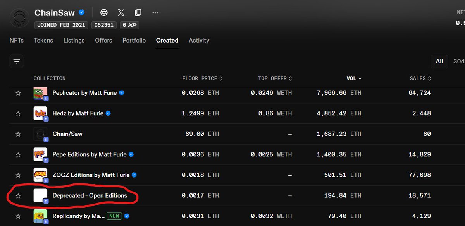Select the Created tab
Image resolution: width=465 pixels, height=226 pixels.
(x=167, y=40)
